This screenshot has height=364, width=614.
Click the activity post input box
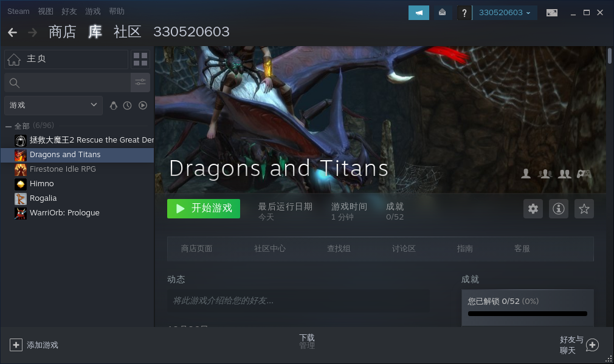[x=298, y=301]
